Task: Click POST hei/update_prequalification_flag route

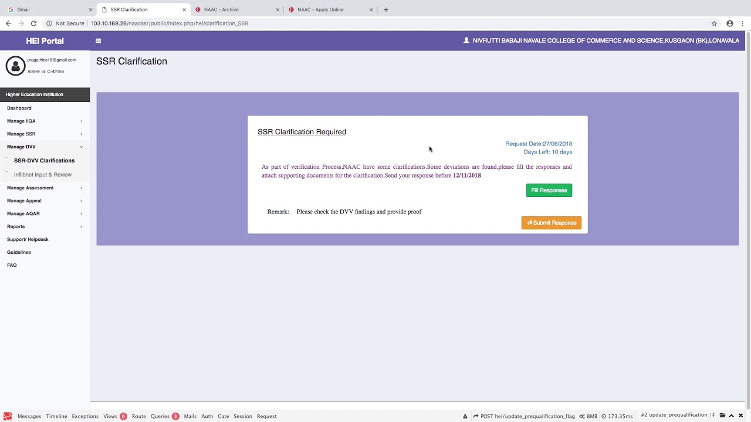Action: coord(525,416)
